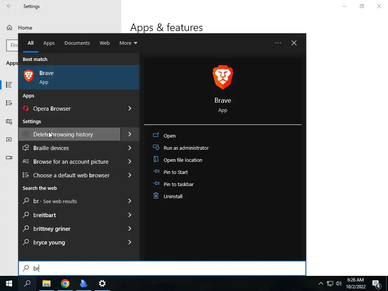Click the Choose a default web browser icon
Viewport: 388px width, 291px height.
pos(26,175)
